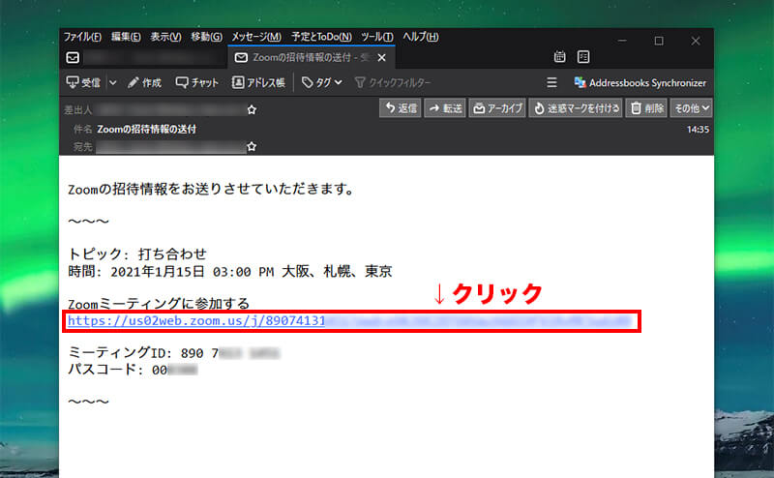Open the hamburger application menu
The height and width of the screenshot is (478, 774).
552,83
